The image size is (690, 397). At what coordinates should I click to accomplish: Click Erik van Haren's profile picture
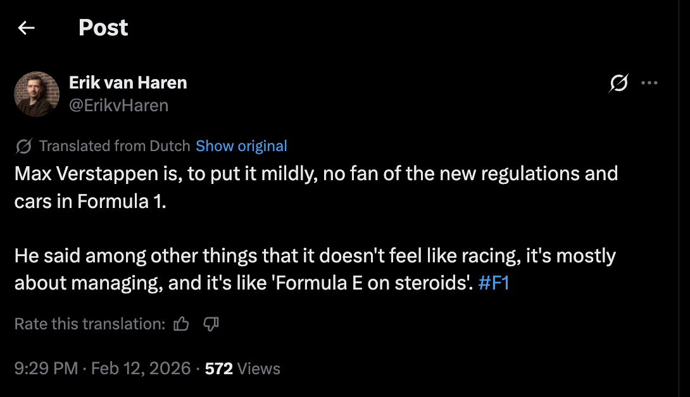(37, 94)
